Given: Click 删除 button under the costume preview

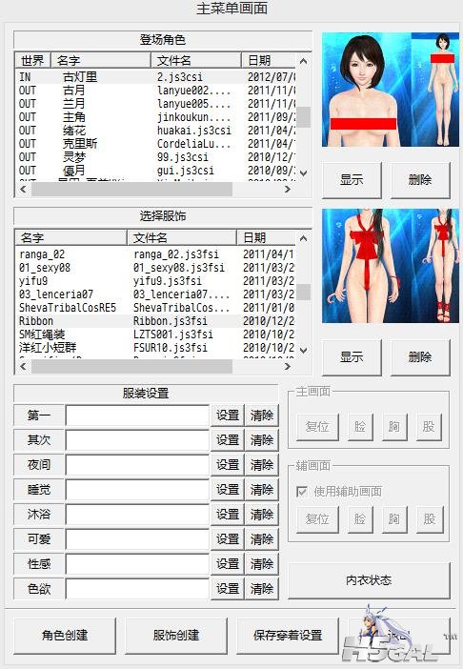Looking at the screenshot, I should (x=420, y=356).
